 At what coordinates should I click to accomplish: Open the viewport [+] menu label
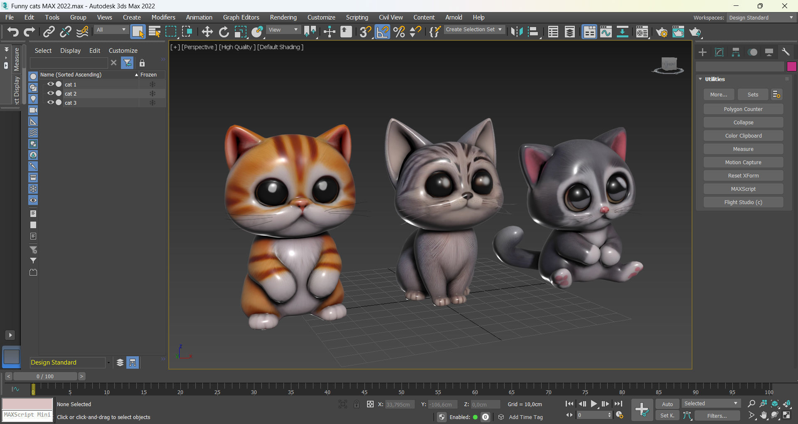click(x=175, y=47)
